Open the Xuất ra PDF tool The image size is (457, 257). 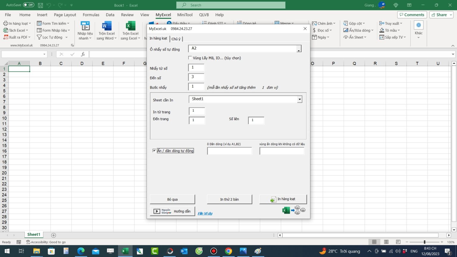click(17, 37)
